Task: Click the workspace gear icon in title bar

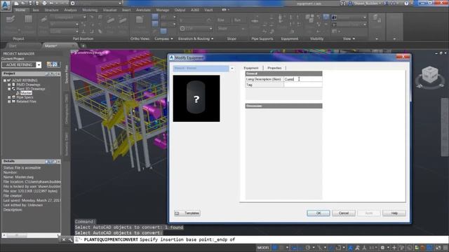Action: [x=73, y=3]
